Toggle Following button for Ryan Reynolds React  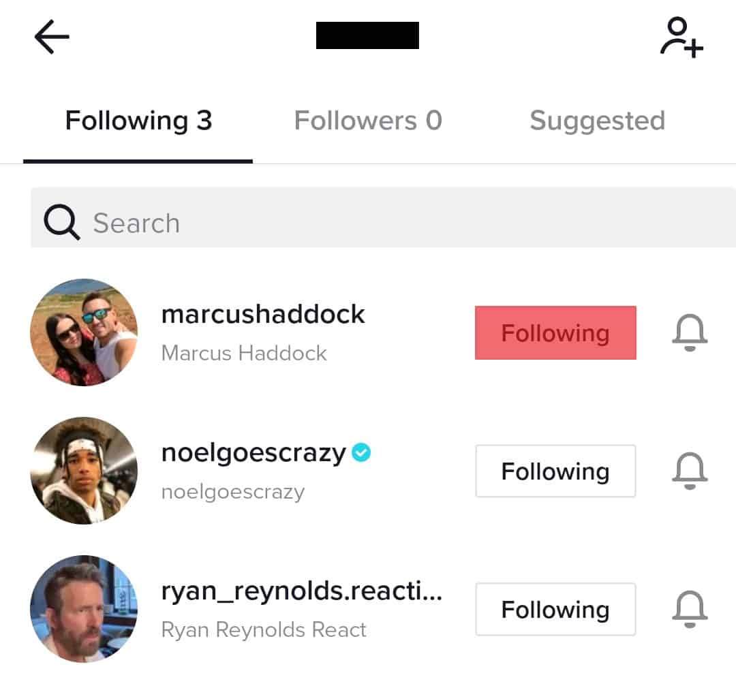pyautogui.click(x=555, y=610)
